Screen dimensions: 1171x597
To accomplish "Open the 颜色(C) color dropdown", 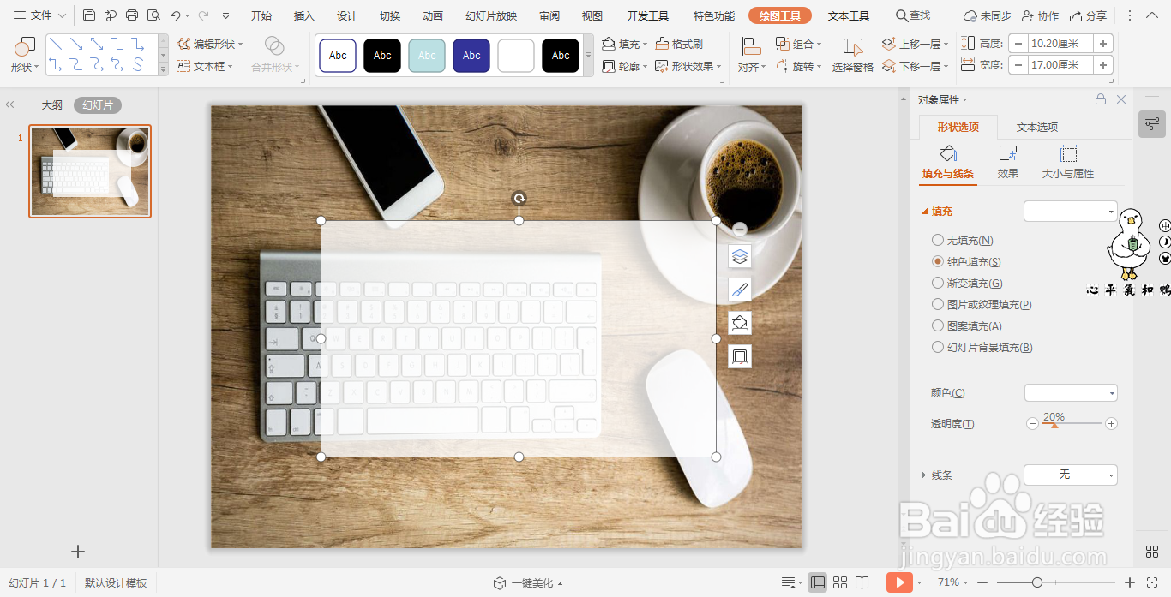I will point(1070,392).
